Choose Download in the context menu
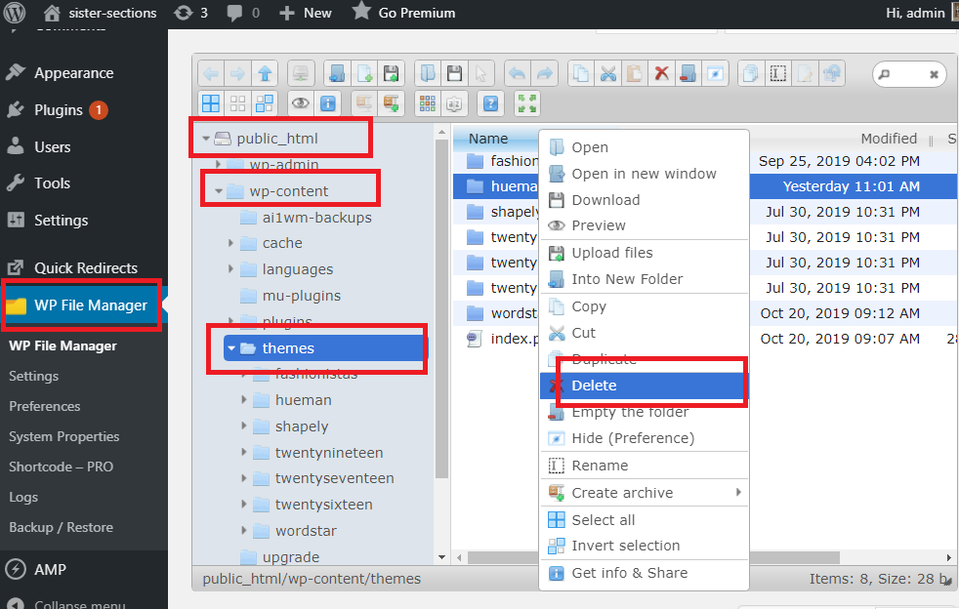This screenshot has width=959, height=609. 644,200
